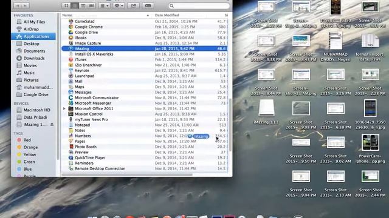
Task: Switch Finder to Cover Flow view
Action: 92,5
